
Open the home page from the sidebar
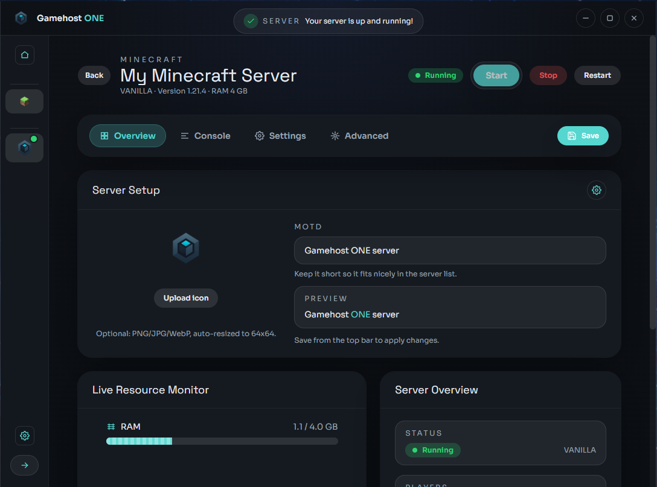(x=24, y=54)
